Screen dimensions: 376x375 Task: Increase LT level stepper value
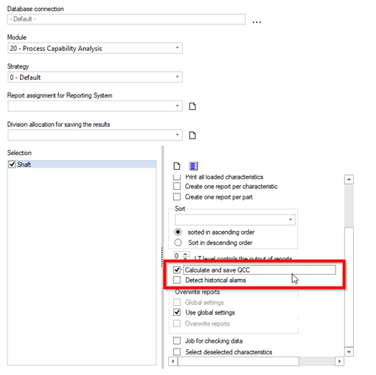[x=186, y=254]
